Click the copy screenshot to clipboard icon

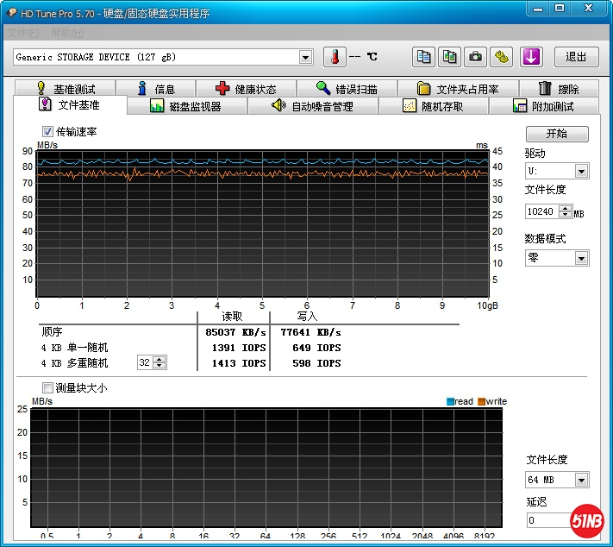(449, 57)
